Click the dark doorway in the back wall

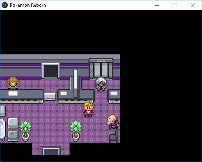coord(51,71)
